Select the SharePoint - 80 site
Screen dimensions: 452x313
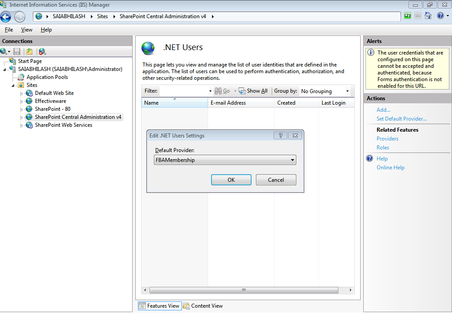tap(52, 109)
